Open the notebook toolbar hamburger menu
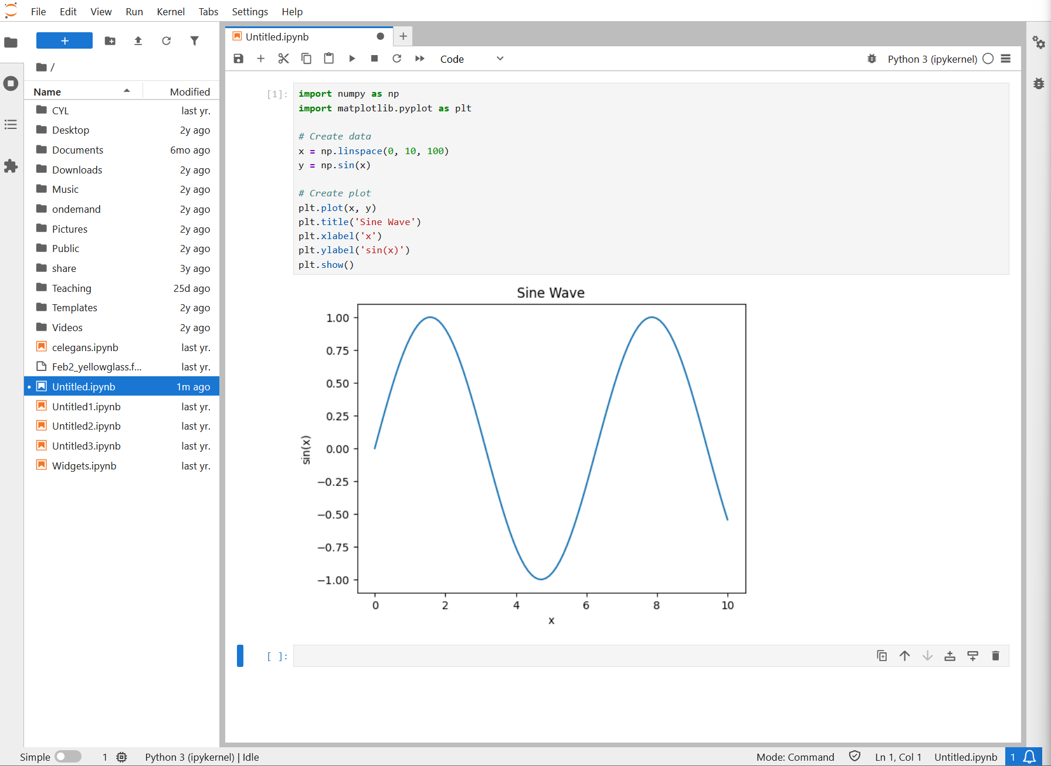1051x766 pixels. 1006,59
